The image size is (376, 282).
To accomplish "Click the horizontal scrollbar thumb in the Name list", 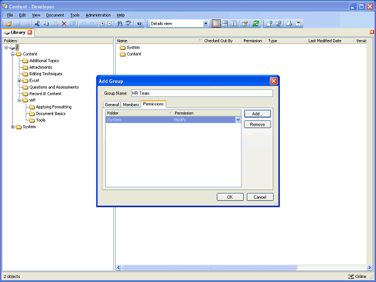I will coord(209,267).
